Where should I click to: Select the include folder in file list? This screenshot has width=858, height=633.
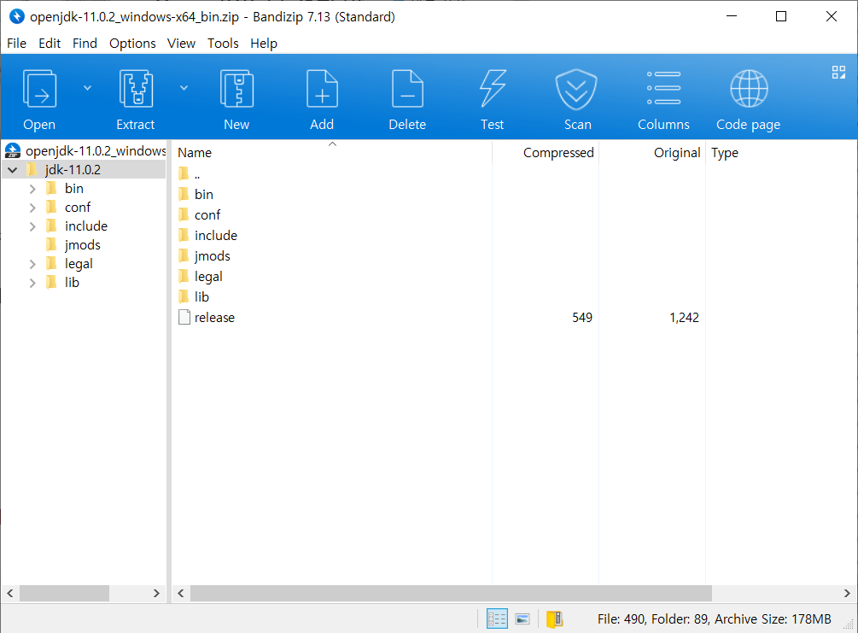[216, 236]
